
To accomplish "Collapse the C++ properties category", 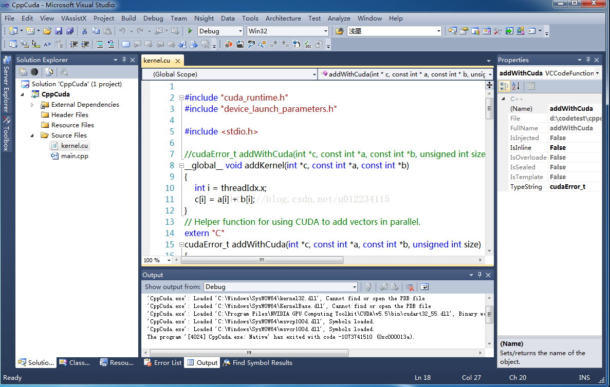I will 503,99.
